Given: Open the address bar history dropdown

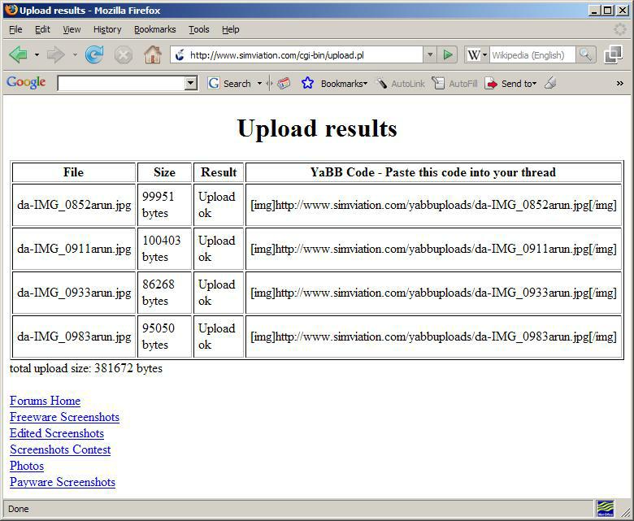Looking at the screenshot, I should point(430,54).
